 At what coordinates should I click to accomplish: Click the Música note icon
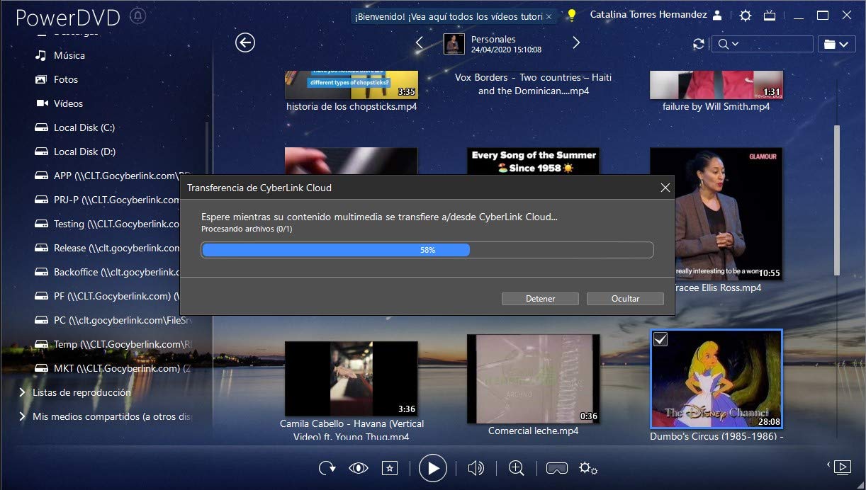41,55
